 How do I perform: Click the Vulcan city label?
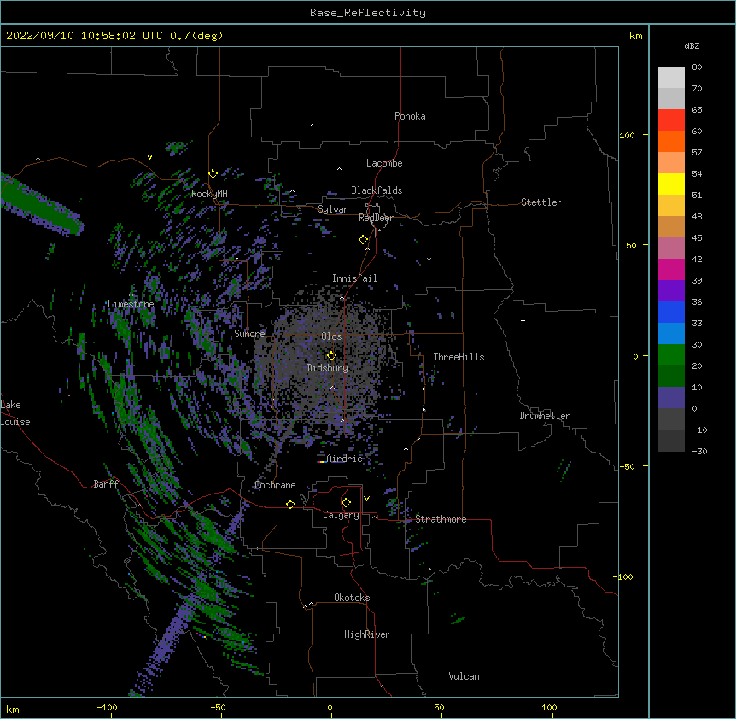pyautogui.click(x=464, y=676)
